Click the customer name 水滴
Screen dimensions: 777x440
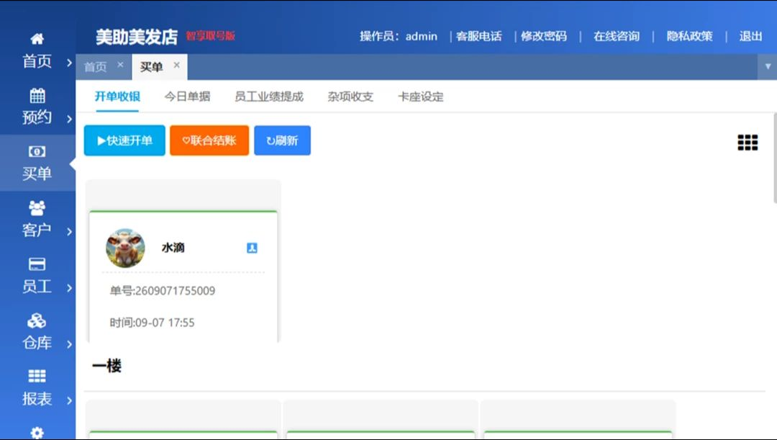pyautogui.click(x=173, y=248)
